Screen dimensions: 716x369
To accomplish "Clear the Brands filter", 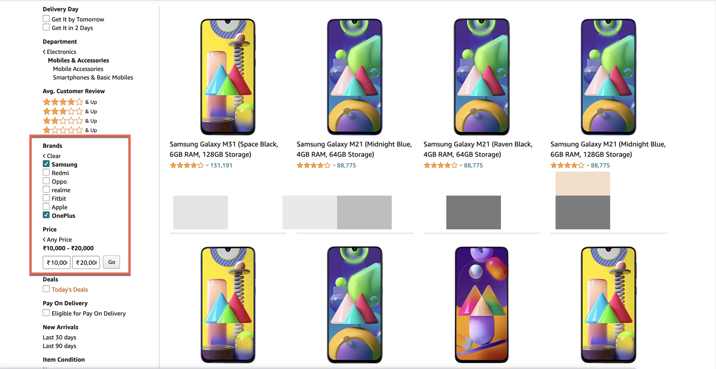I will [52, 156].
